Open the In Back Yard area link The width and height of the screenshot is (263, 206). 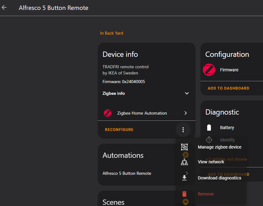[112, 33]
